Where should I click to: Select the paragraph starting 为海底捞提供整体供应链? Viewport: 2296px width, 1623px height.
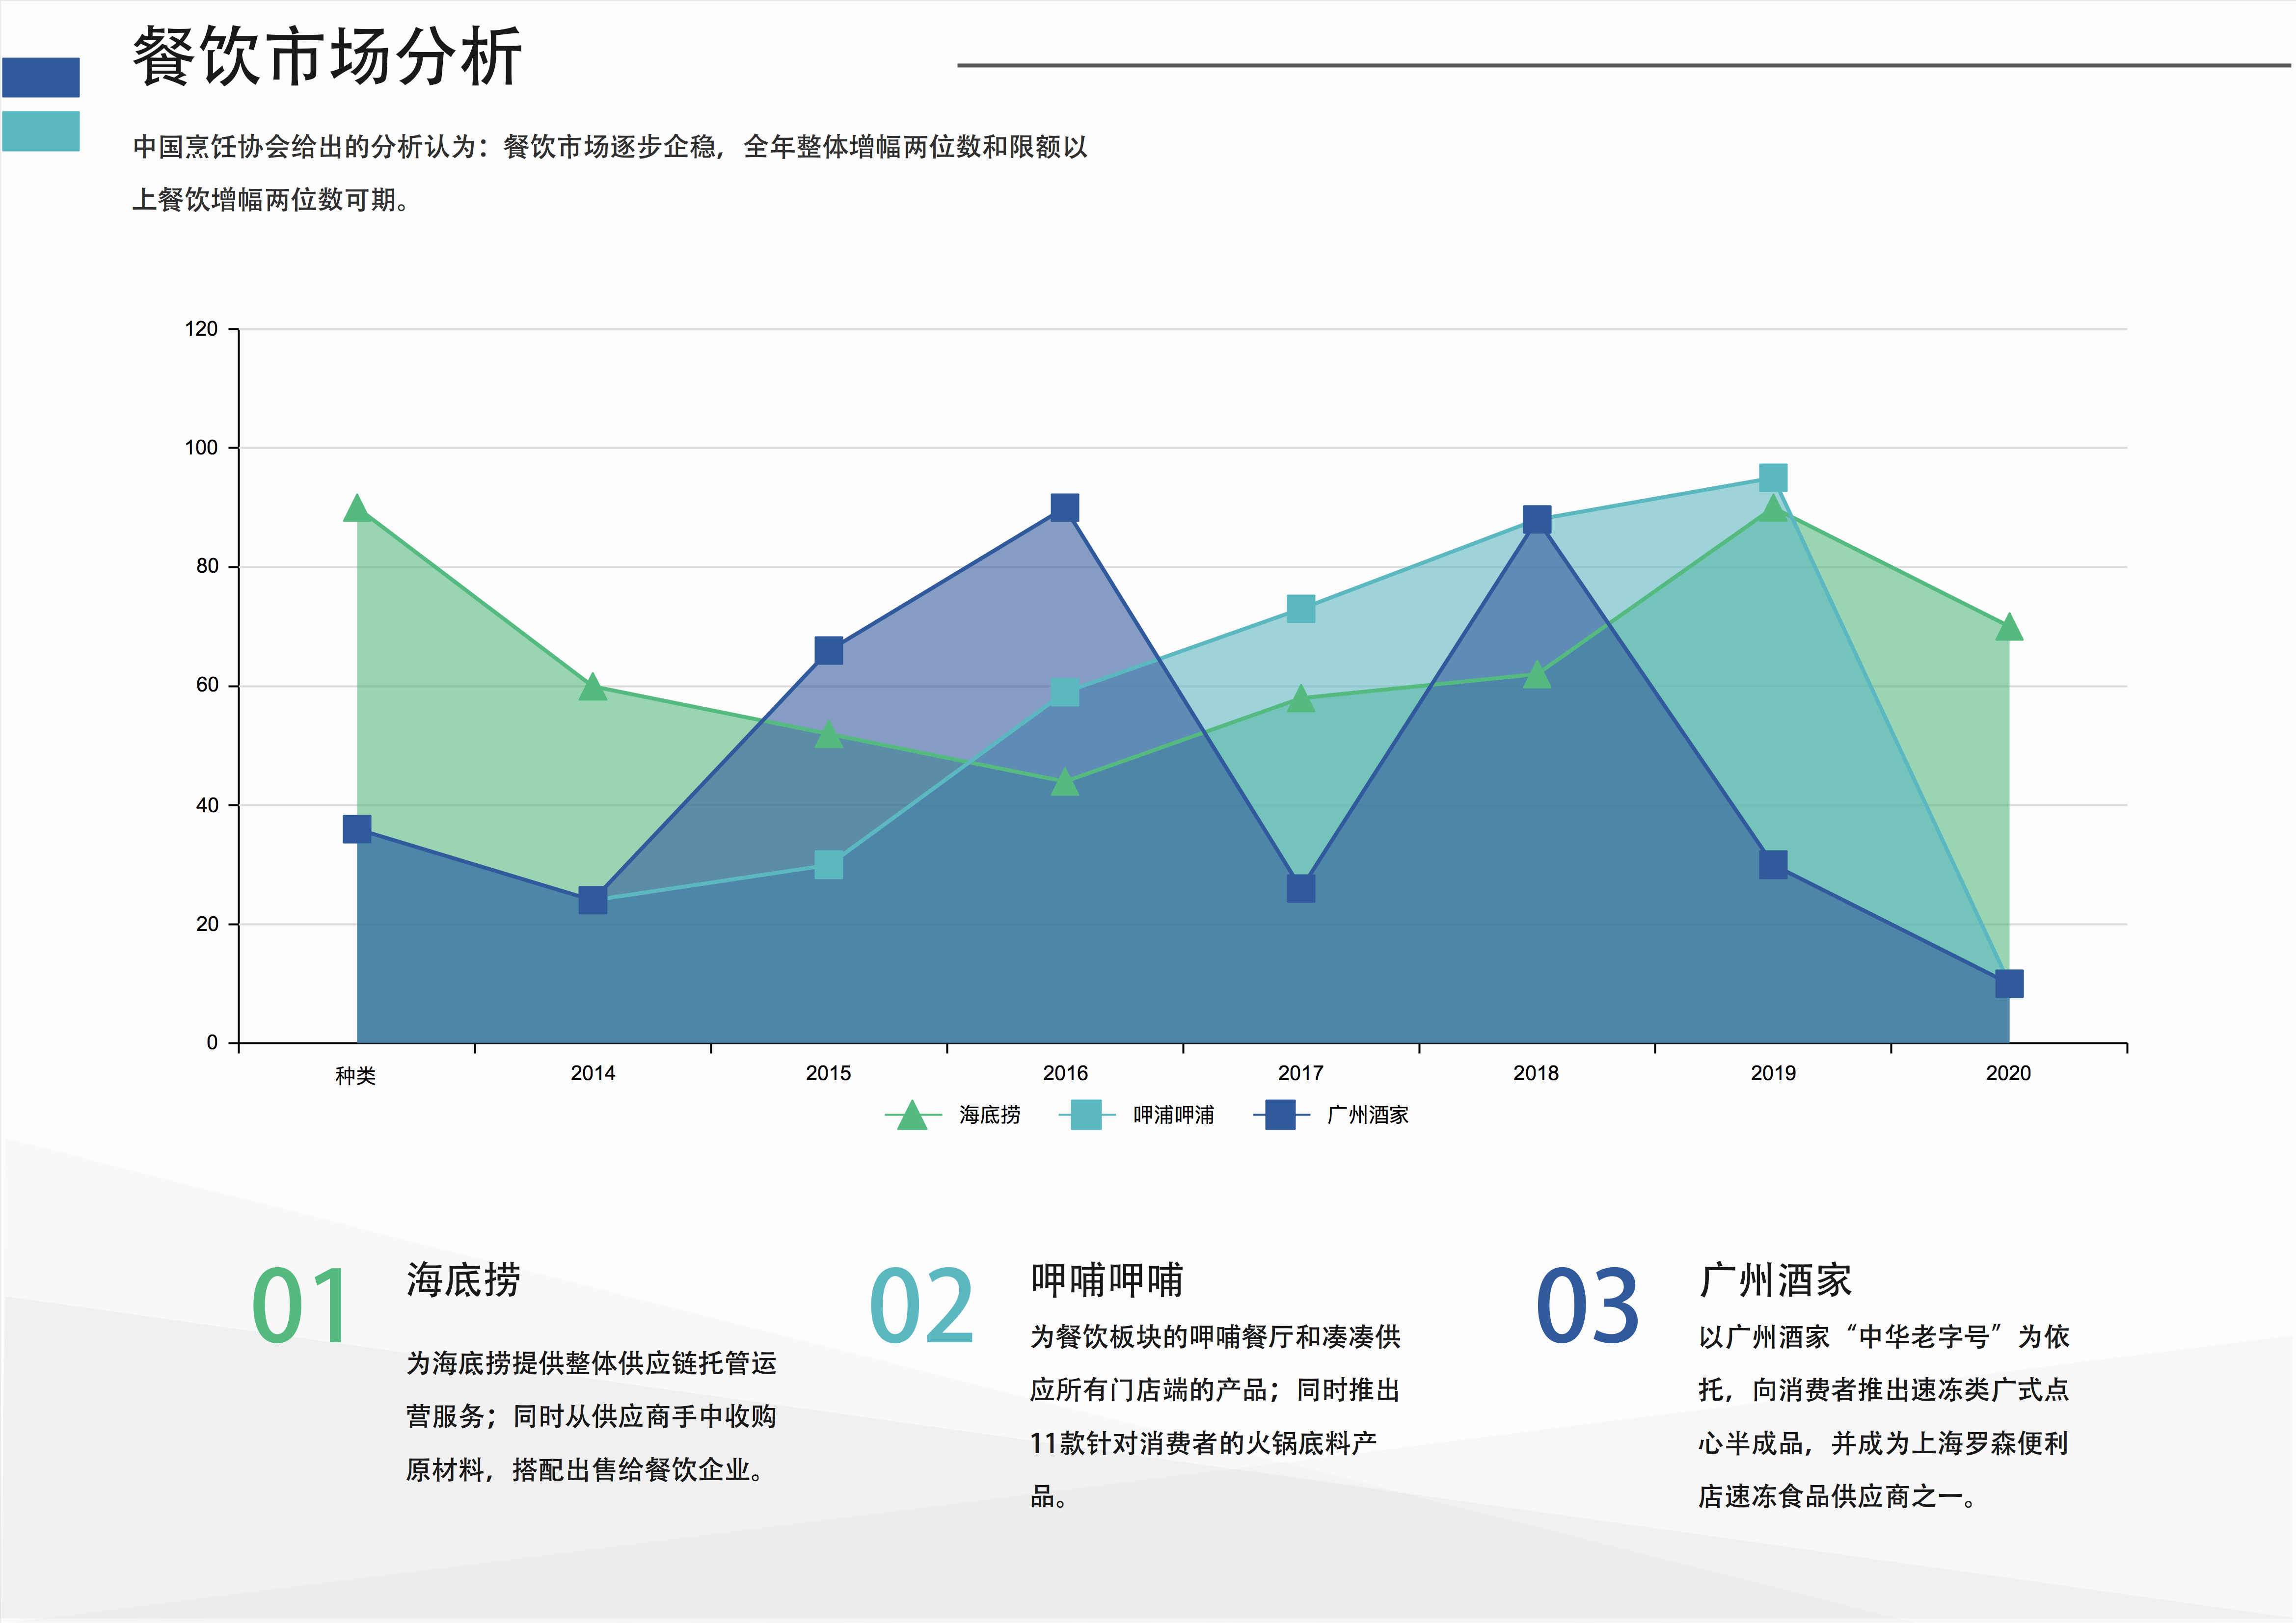click(x=591, y=1417)
